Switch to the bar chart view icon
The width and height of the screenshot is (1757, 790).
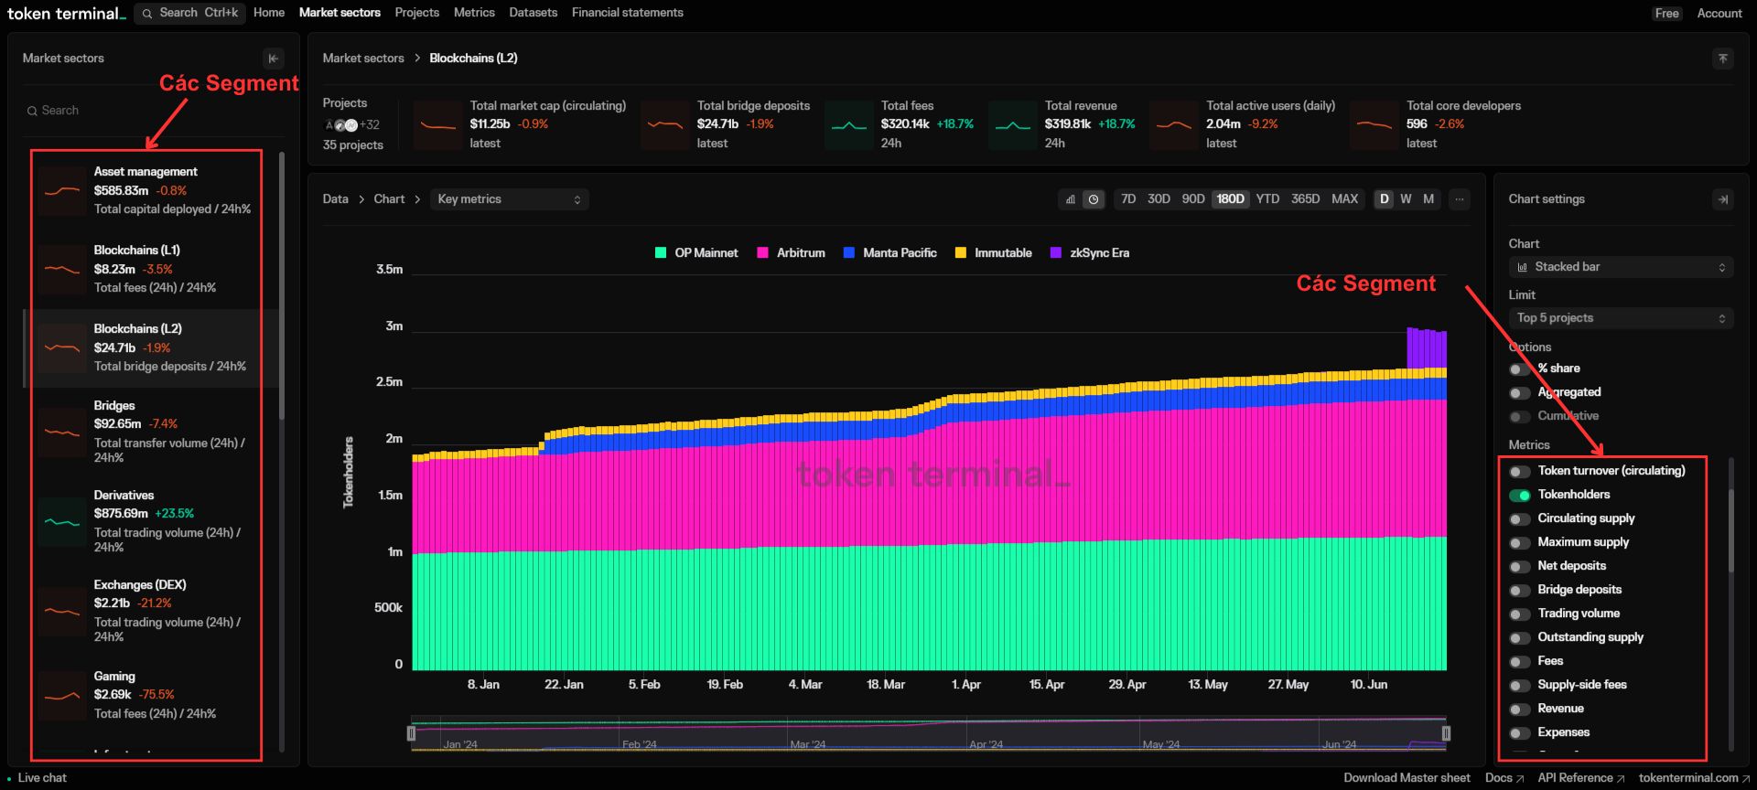pyautogui.click(x=1071, y=199)
